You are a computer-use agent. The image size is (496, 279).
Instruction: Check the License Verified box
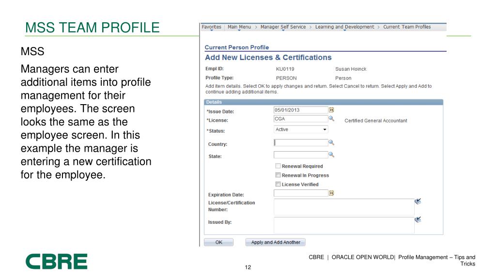(278, 184)
